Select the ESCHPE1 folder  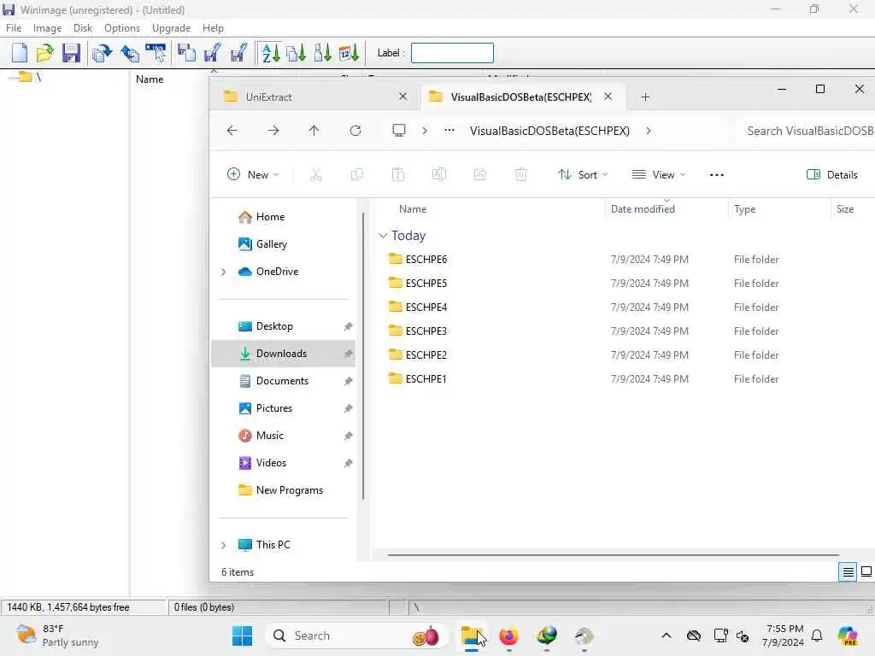tap(426, 379)
